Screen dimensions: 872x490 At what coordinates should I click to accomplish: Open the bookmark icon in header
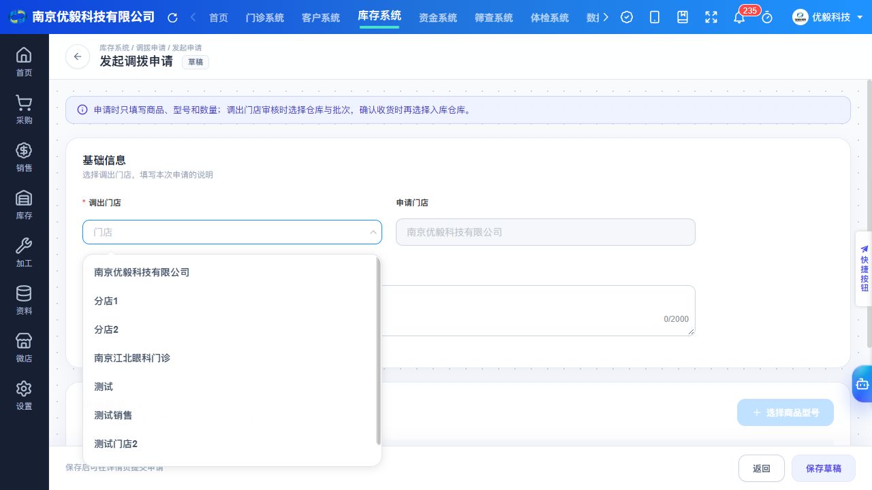click(x=683, y=18)
